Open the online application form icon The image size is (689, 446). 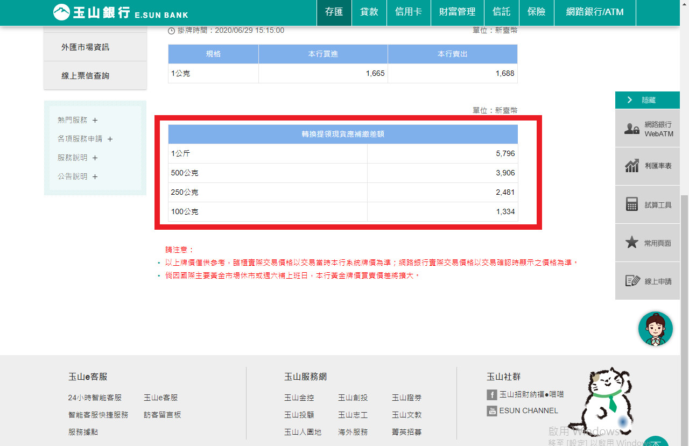632,281
